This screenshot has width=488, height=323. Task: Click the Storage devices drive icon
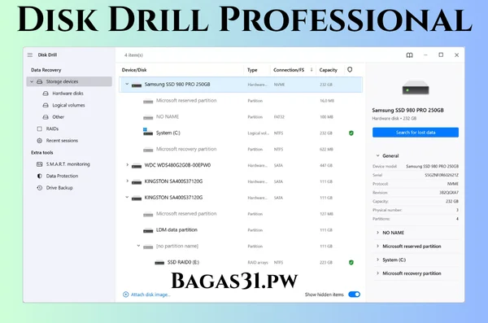coord(40,81)
